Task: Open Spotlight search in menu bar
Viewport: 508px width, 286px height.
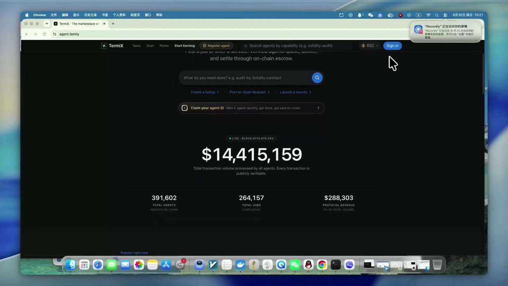Action: 437,15
